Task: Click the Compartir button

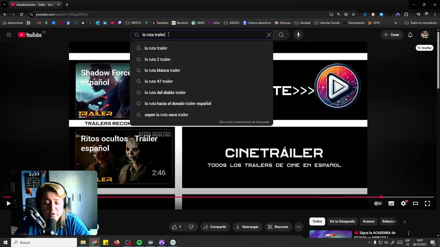Action: (x=214, y=227)
